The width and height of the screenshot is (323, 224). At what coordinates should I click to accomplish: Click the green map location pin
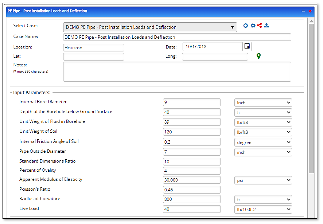coord(258,56)
